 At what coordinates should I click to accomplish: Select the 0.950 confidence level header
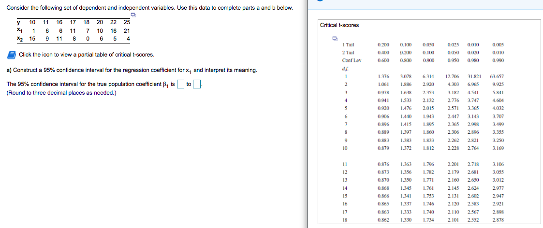coord(453,60)
